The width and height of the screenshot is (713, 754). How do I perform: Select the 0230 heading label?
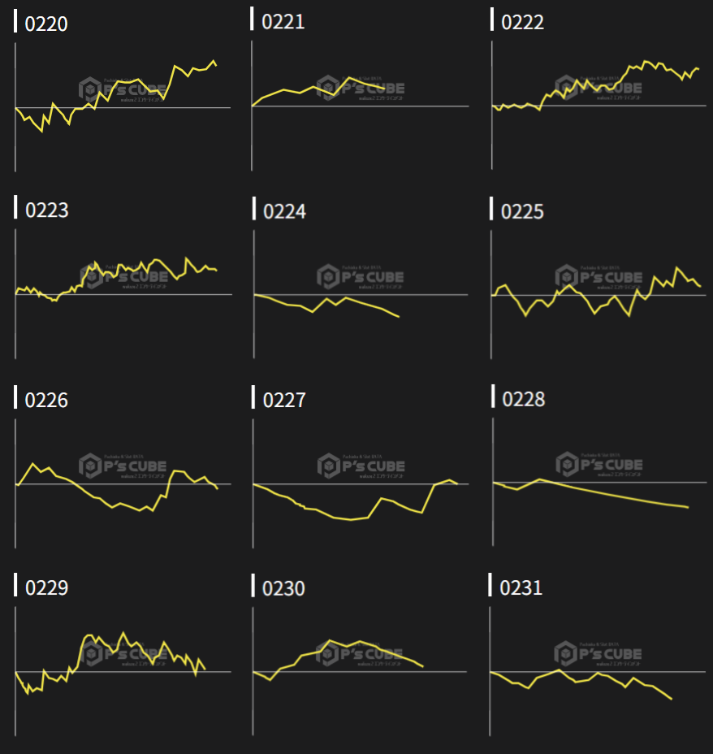point(283,587)
